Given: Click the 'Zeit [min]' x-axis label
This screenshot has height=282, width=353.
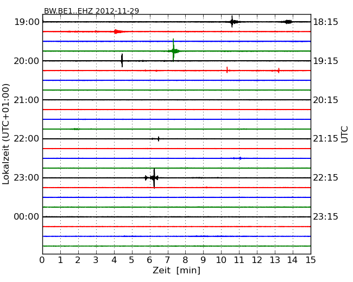Looking at the screenshot, I should [177, 270].
